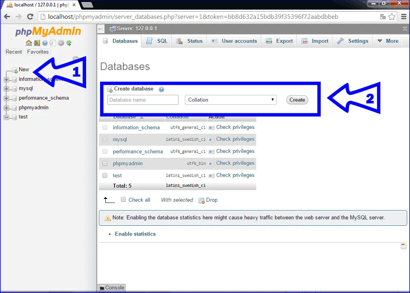Go back with browser back arrow
The width and height of the screenshot is (410, 293).
pos(7,16)
